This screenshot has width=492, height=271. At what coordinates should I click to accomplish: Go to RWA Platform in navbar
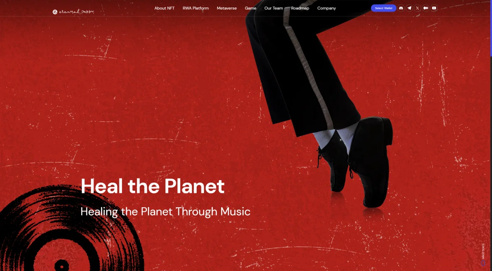[x=196, y=8]
